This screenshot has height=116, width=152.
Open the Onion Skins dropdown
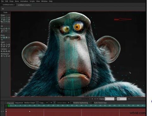(x=63, y=103)
